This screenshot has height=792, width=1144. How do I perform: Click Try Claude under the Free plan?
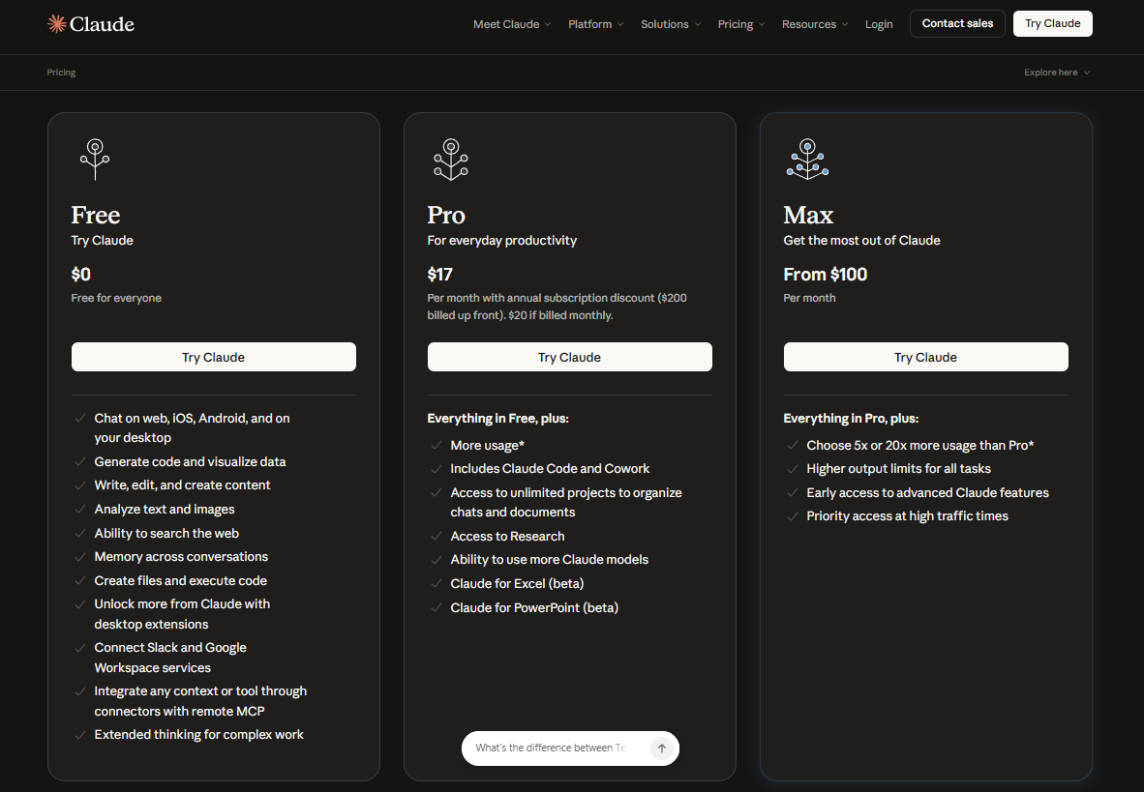pos(214,357)
